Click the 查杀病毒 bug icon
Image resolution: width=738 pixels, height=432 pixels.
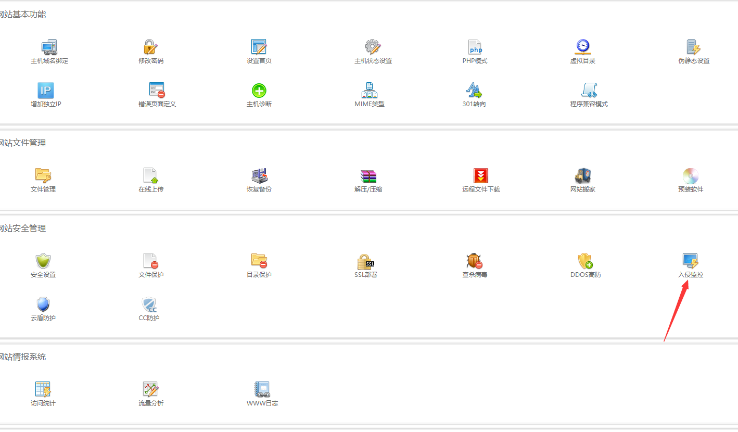[x=474, y=261]
